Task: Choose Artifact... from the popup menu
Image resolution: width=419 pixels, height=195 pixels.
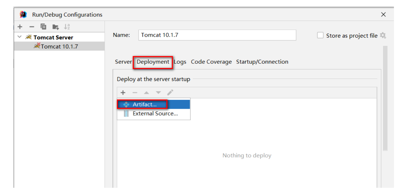Action: (x=154, y=104)
